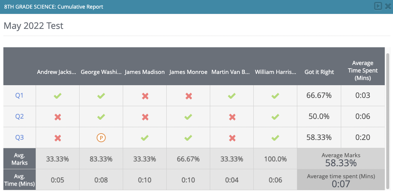The height and width of the screenshot is (194, 393).
Task: Click George Washington's pending icon for Q3
Action: [101, 138]
